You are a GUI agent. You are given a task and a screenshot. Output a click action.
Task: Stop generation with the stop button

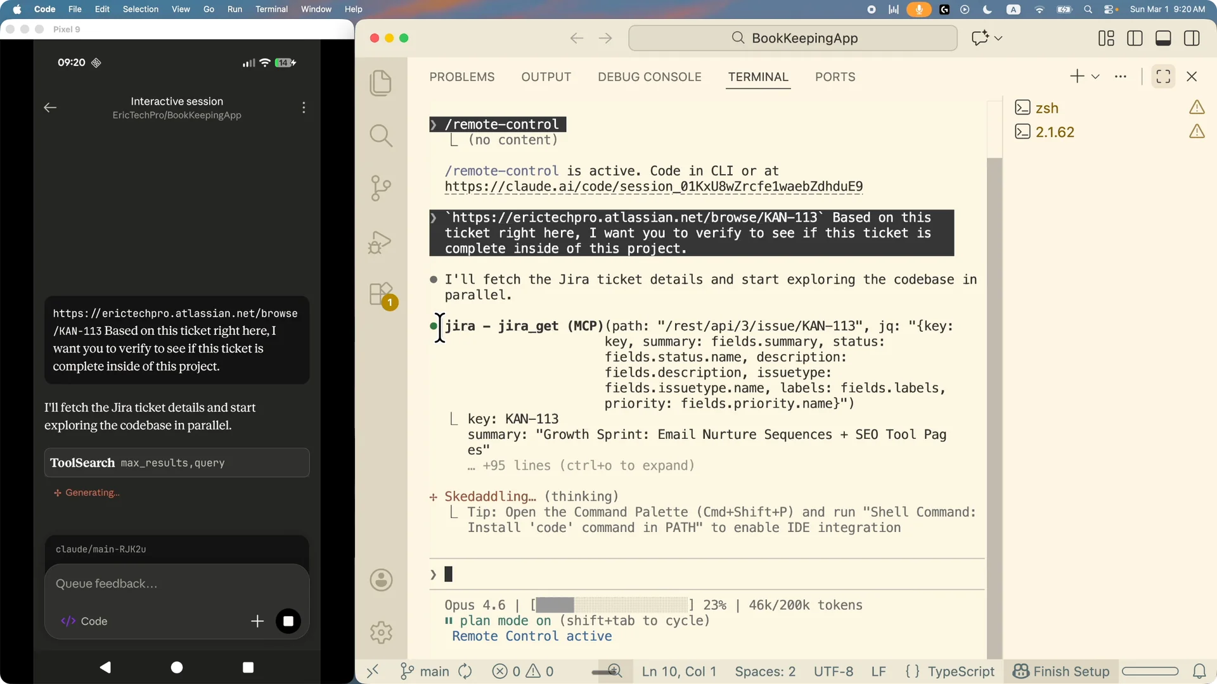288,621
